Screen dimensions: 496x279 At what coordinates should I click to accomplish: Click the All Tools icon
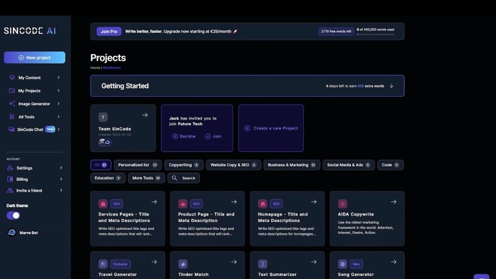pos(12,117)
